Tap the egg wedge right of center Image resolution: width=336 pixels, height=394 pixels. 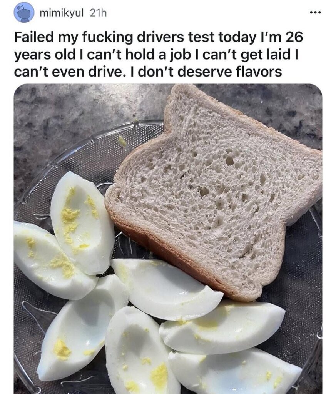tap(222, 327)
